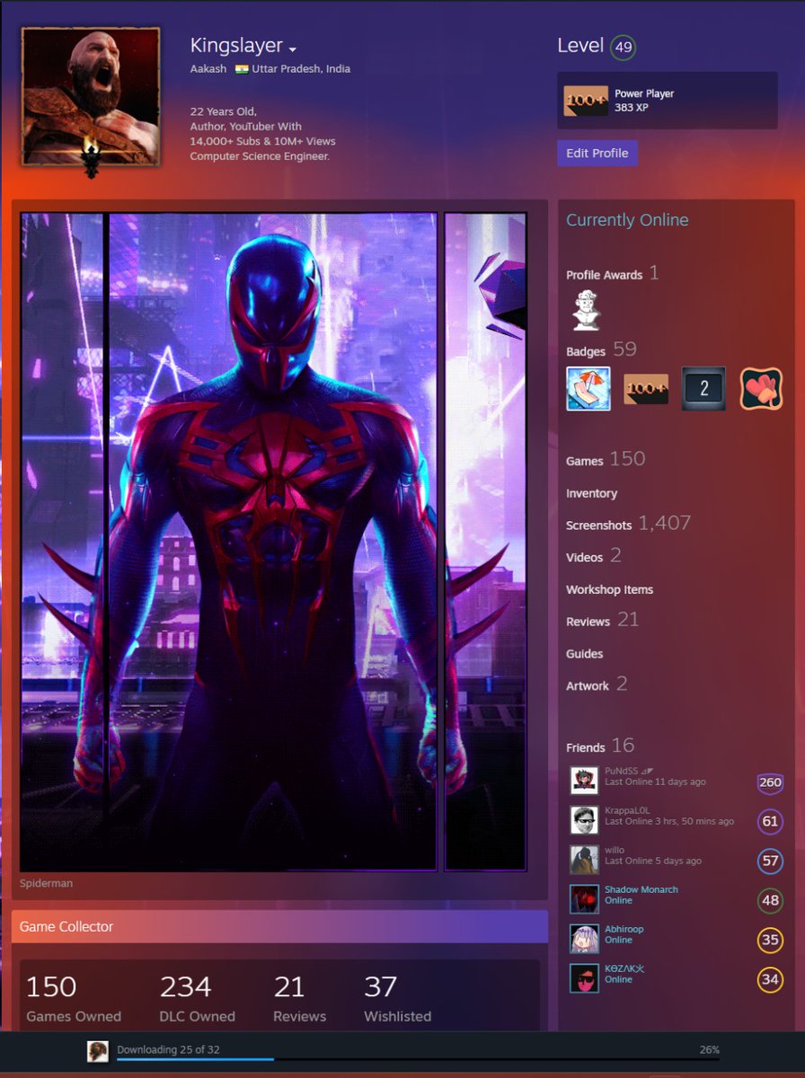The width and height of the screenshot is (805, 1078).
Task: Click the blue download progress bar
Action: point(195,1060)
